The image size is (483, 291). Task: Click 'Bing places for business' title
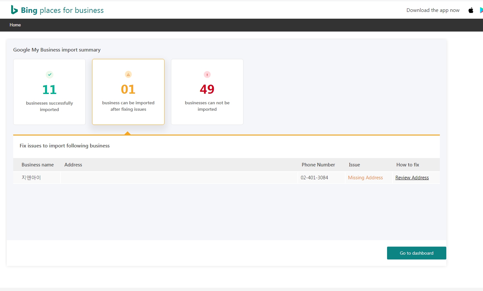(62, 10)
